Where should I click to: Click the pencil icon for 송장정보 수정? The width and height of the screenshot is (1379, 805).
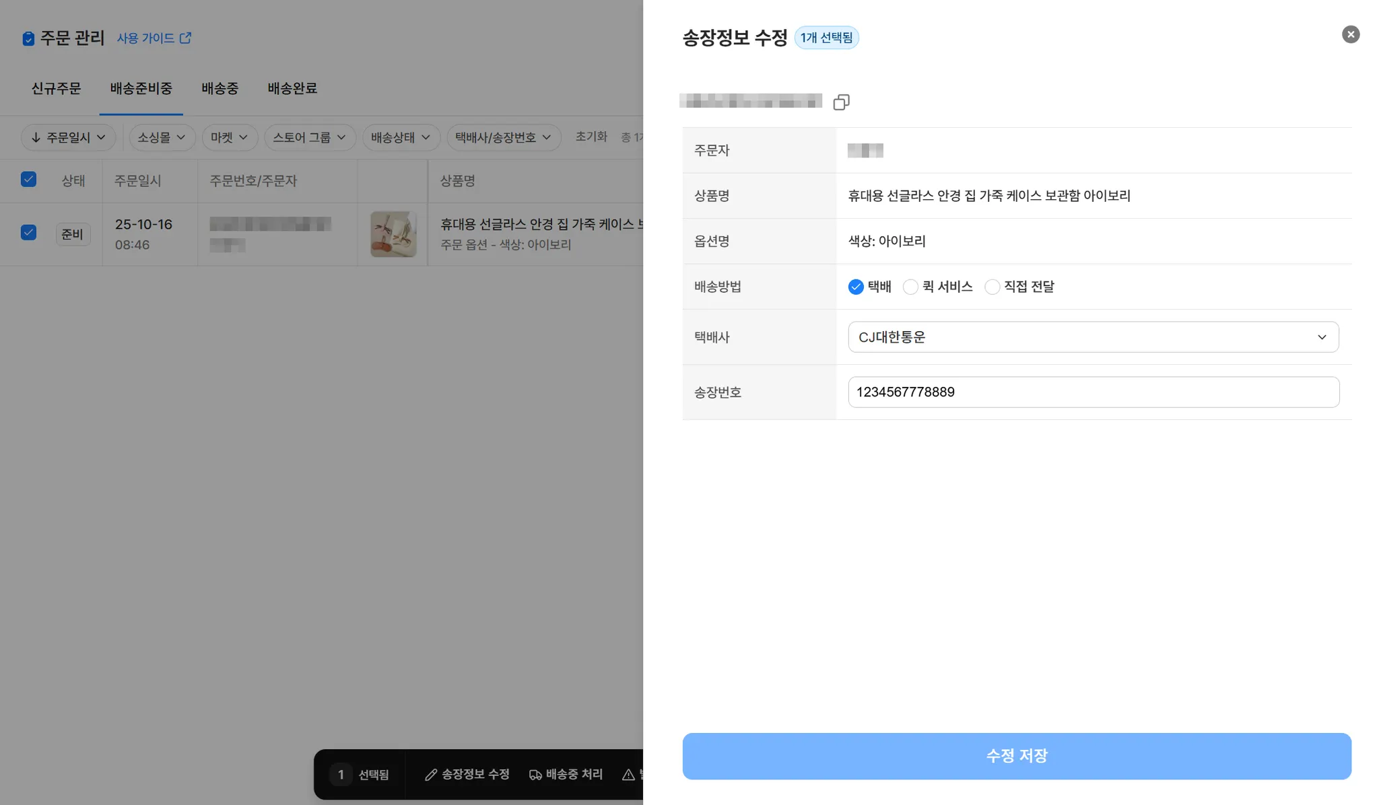(431, 775)
